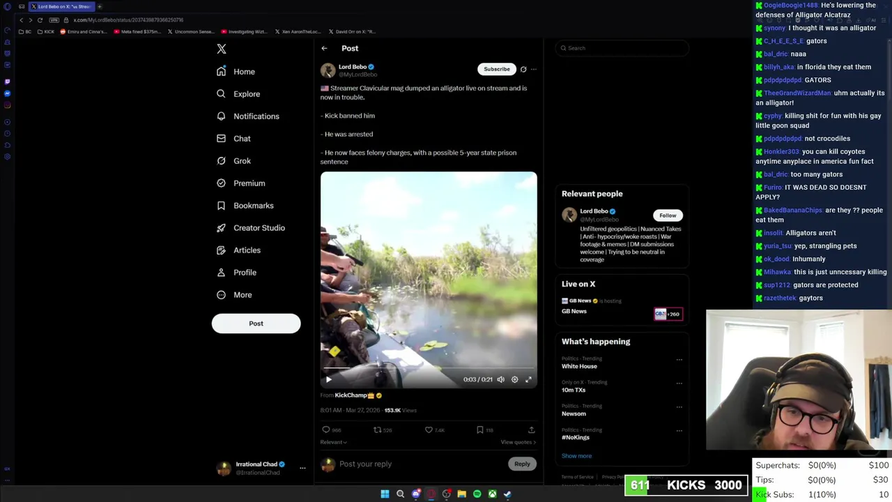Select the Lord Bebo on X tab

(61, 6)
